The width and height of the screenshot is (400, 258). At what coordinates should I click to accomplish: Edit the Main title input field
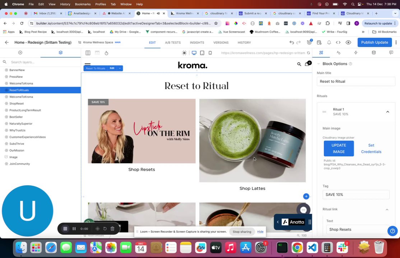point(356,81)
